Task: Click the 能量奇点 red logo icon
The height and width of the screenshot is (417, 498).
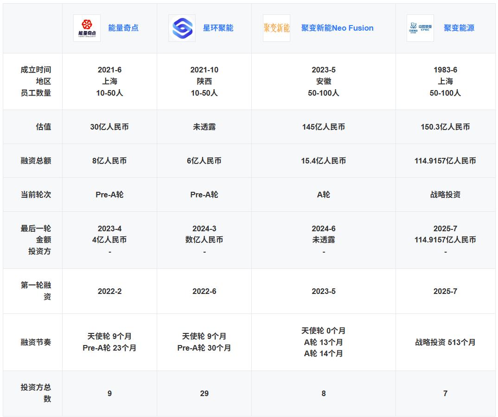Action: pos(87,28)
